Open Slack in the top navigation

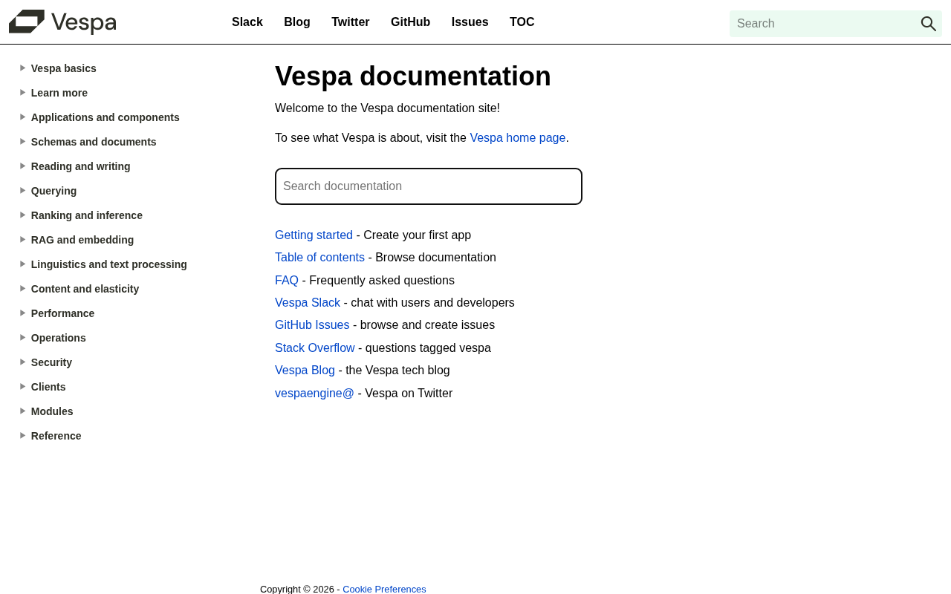[247, 22]
